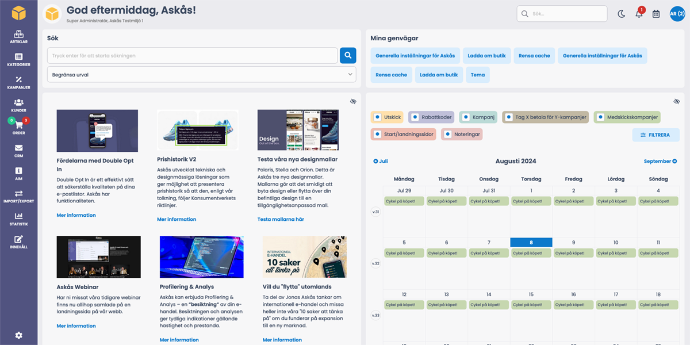Screen dimensions: 690x345
Task: Click the 'Tryck enter för att starta sökningen' field
Action: (192, 55)
